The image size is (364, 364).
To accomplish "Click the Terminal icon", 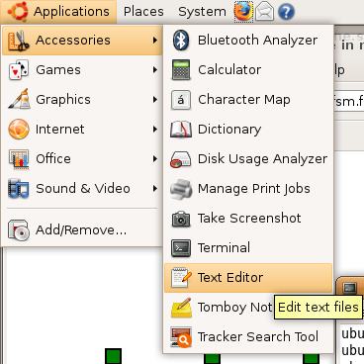I will tap(181, 248).
